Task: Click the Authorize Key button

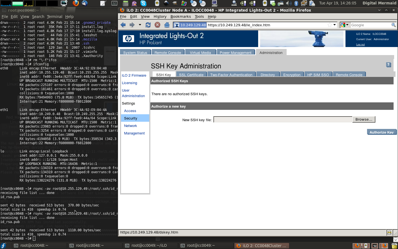Action: tap(381, 132)
